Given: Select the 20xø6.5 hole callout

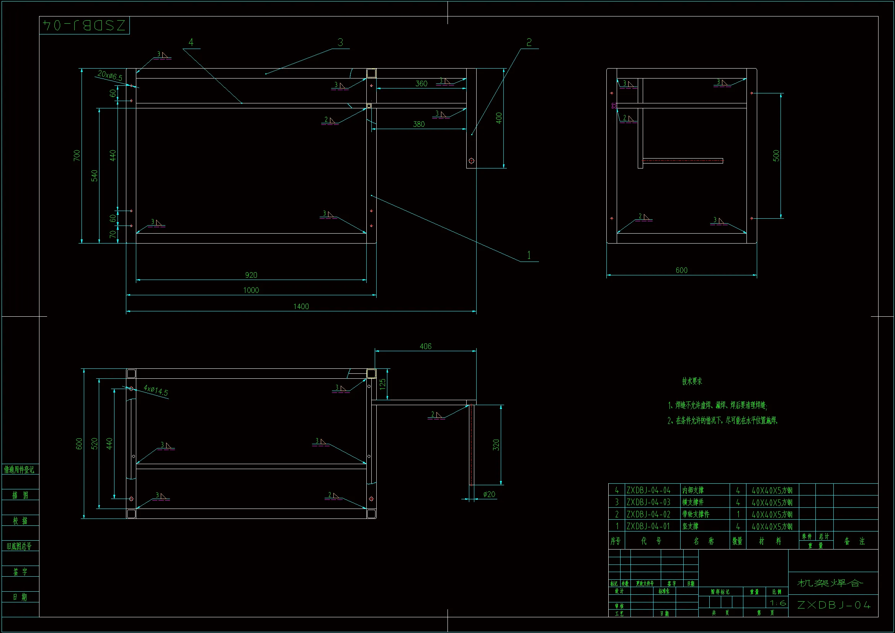Looking at the screenshot, I should 110,75.
